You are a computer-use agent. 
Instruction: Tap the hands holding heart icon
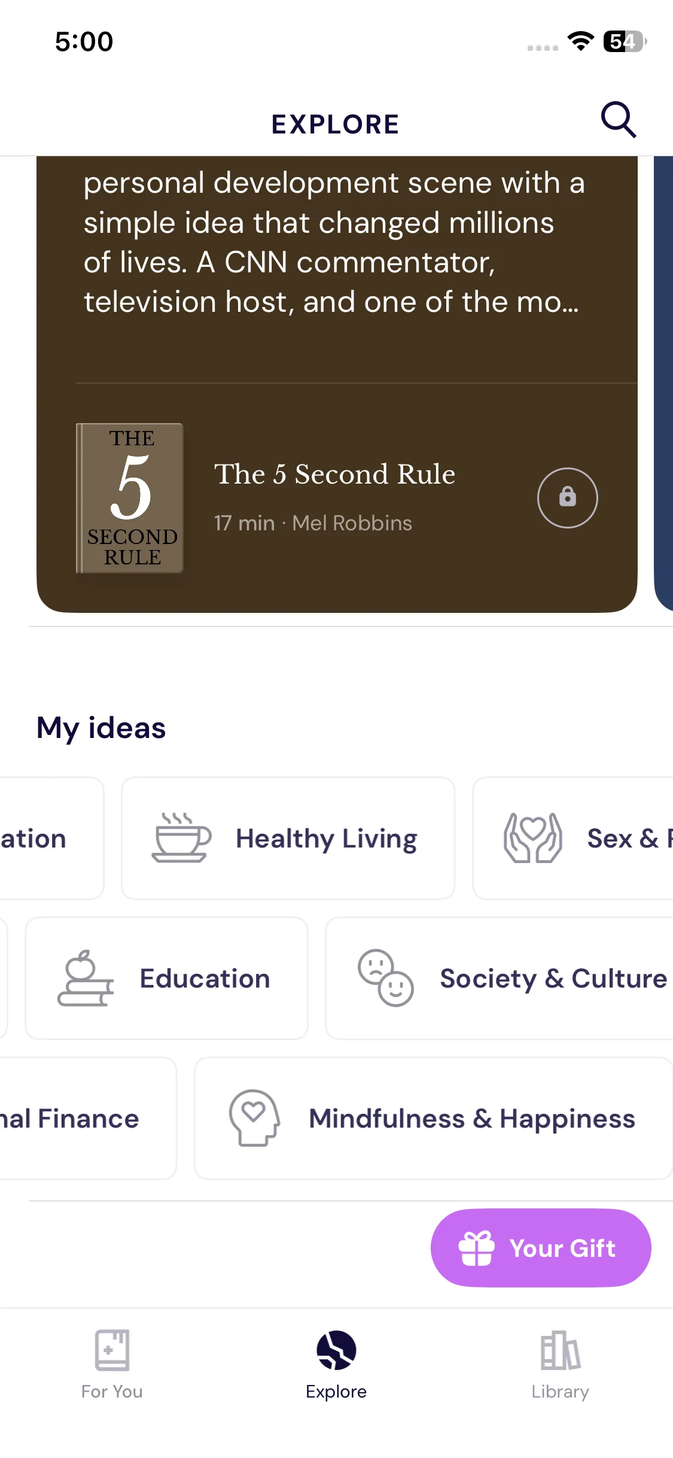click(532, 837)
